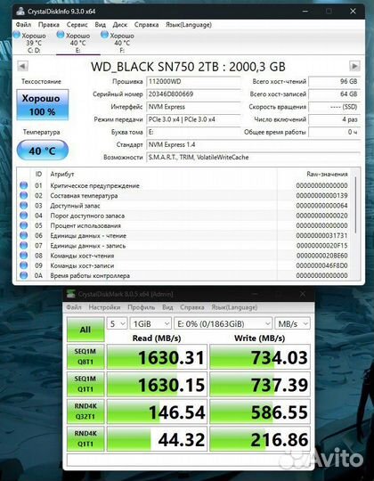Viewport: 374px width, 481px height.
Task: Run the SEQ1M Q8T1 test button
Action: pyautogui.click(x=85, y=356)
